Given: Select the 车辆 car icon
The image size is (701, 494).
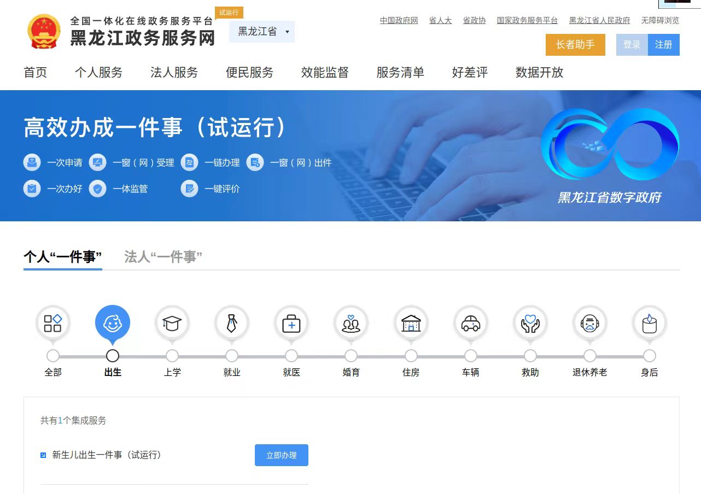Looking at the screenshot, I should tap(470, 324).
